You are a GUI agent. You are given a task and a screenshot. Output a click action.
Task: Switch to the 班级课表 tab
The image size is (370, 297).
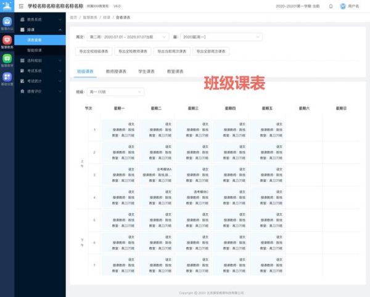(85, 71)
